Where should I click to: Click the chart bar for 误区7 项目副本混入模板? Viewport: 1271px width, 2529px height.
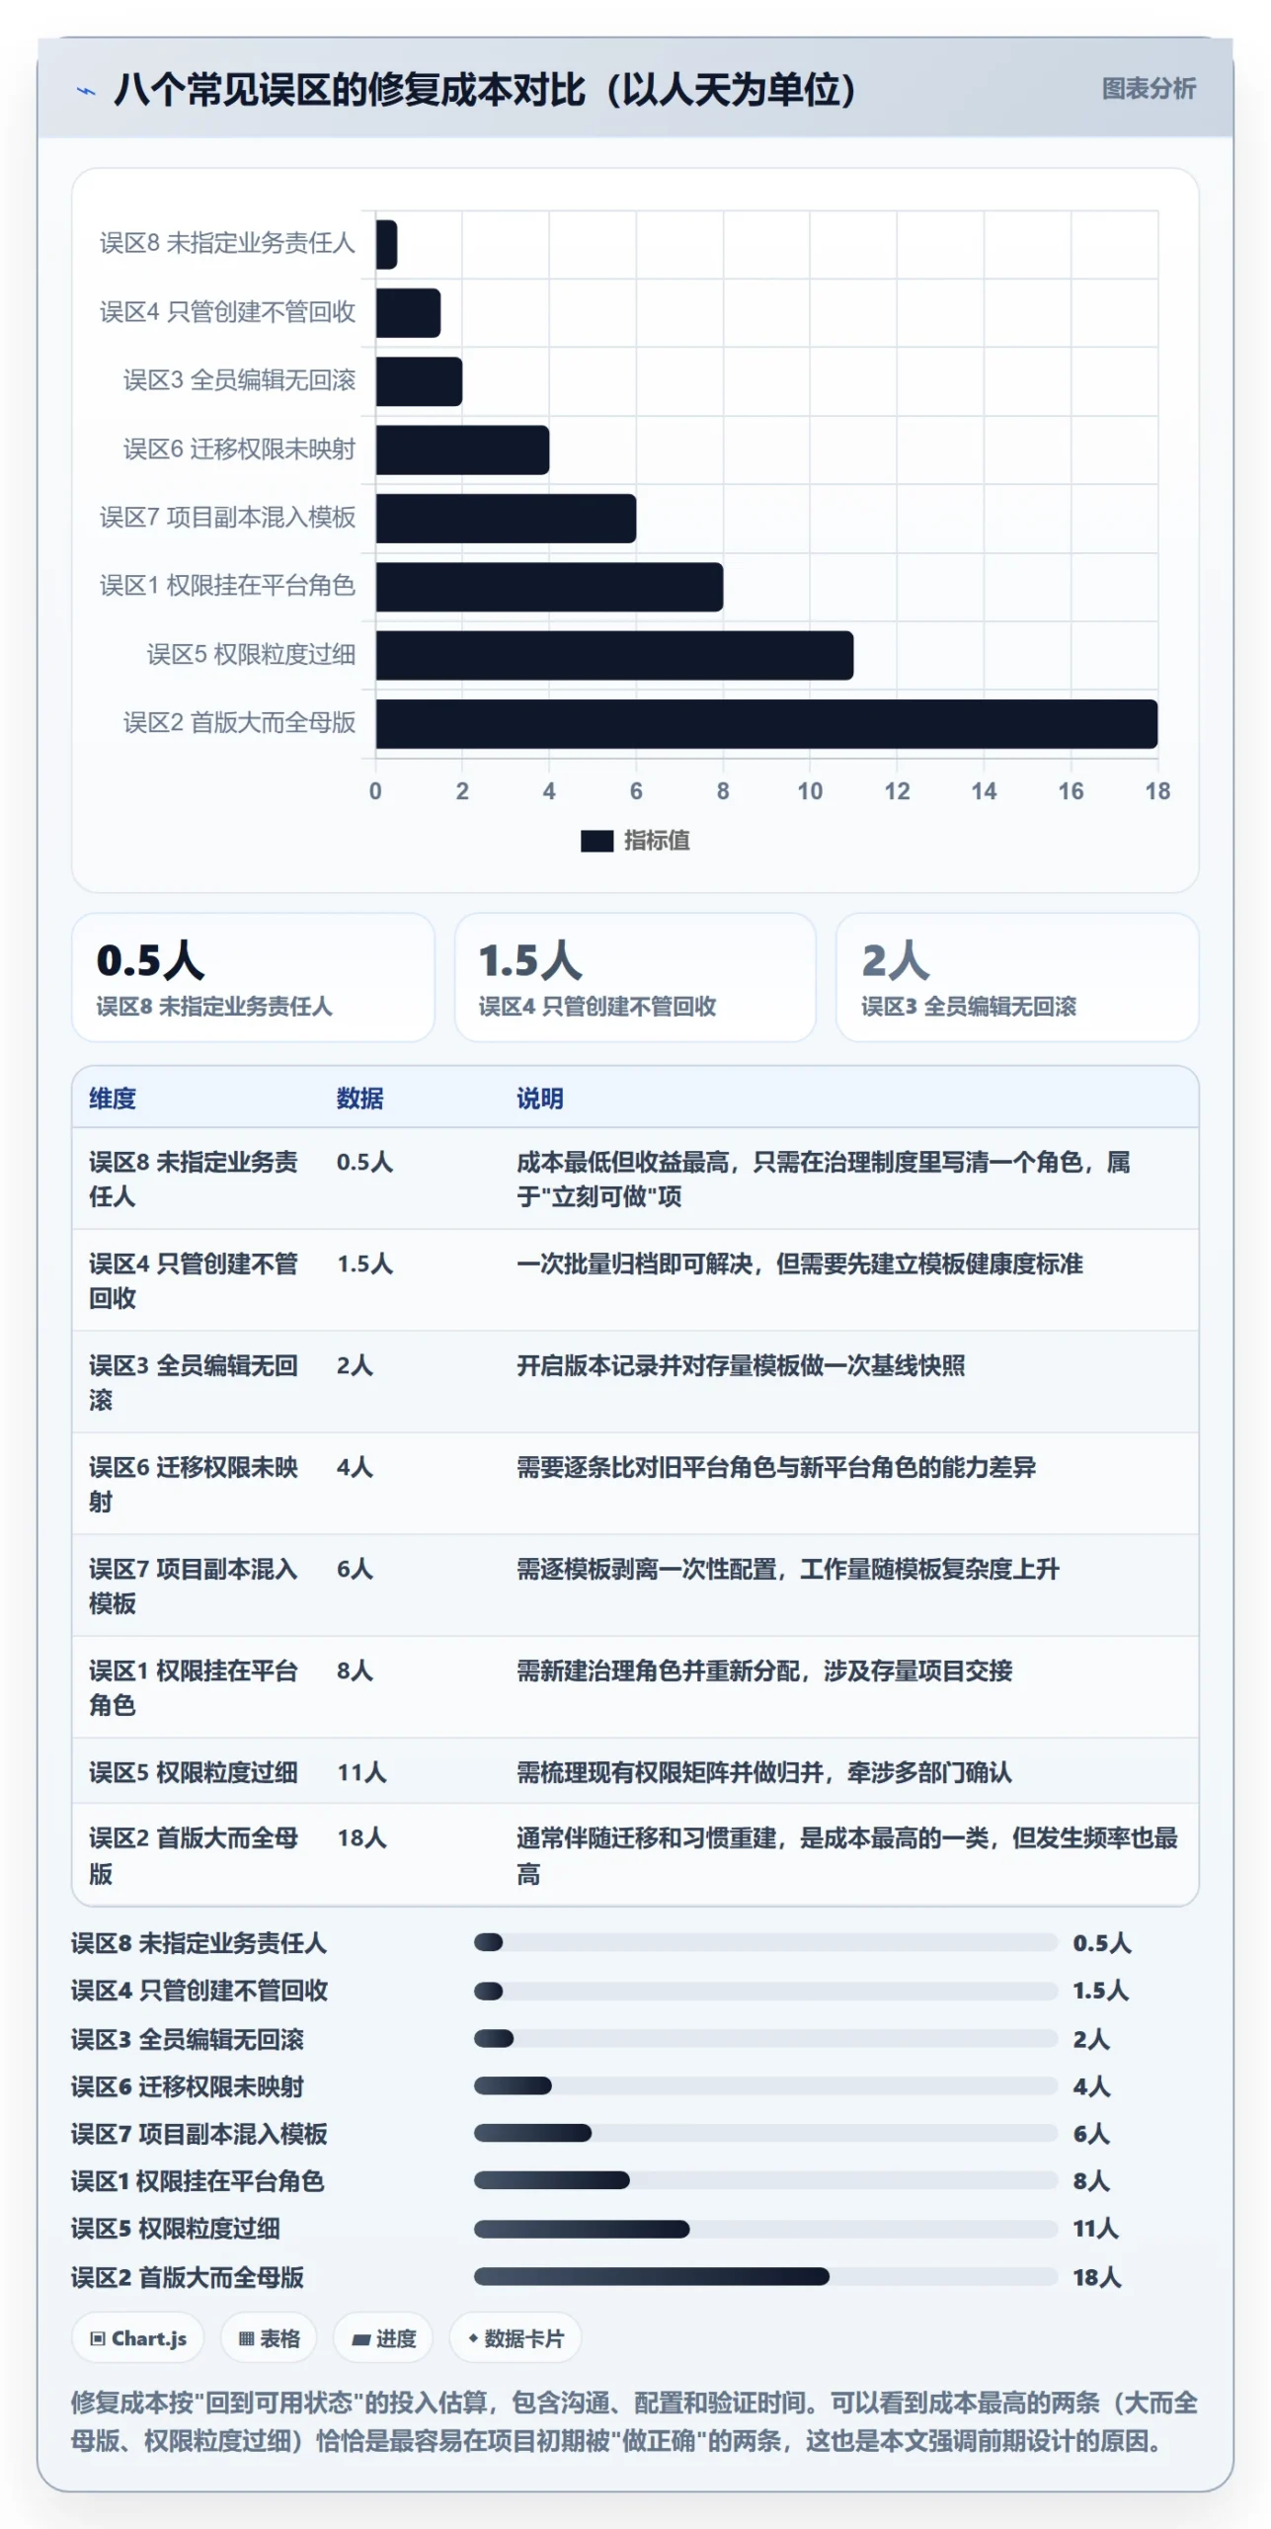pyautogui.click(x=506, y=519)
